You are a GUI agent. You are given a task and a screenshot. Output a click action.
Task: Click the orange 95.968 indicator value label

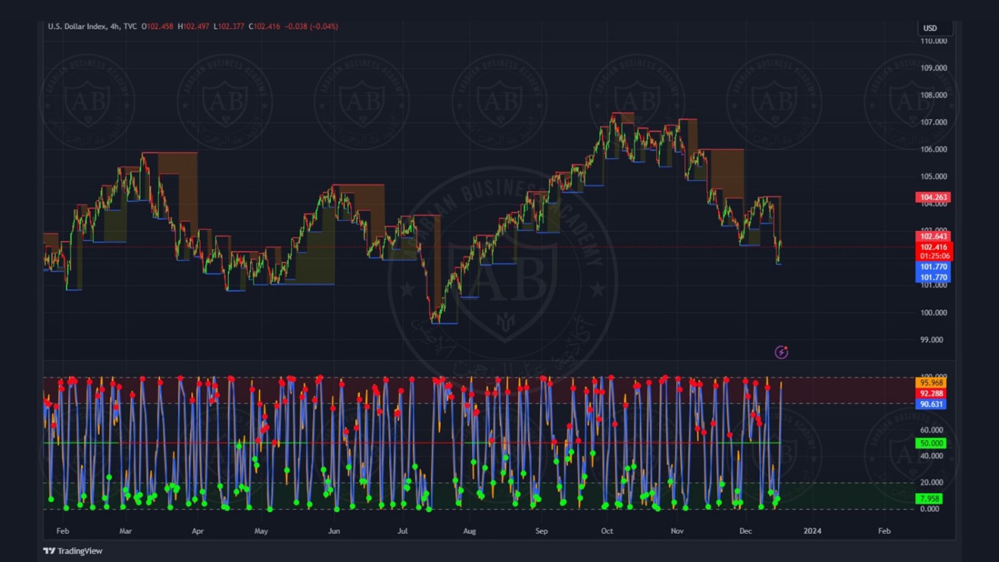pos(931,383)
